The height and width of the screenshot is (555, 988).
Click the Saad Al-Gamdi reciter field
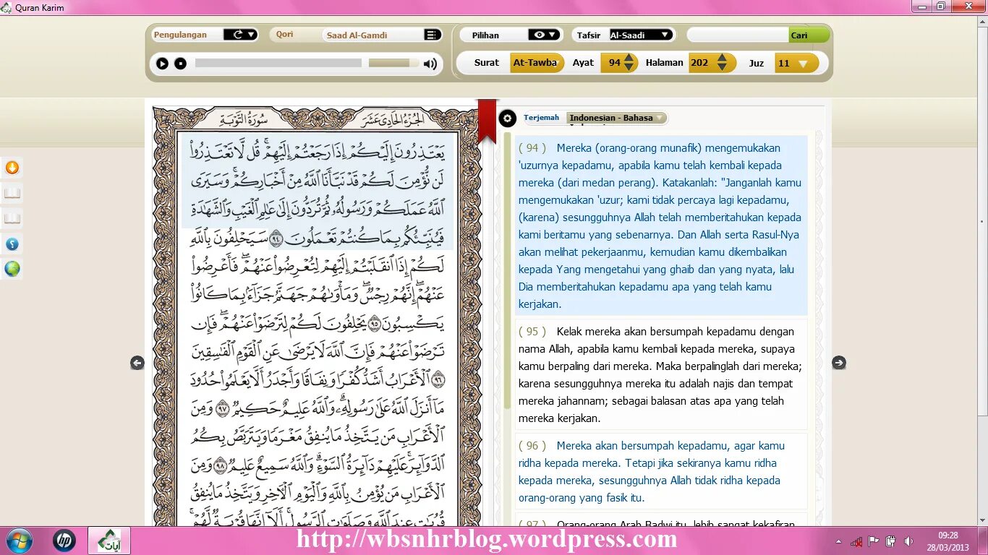[x=373, y=35]
